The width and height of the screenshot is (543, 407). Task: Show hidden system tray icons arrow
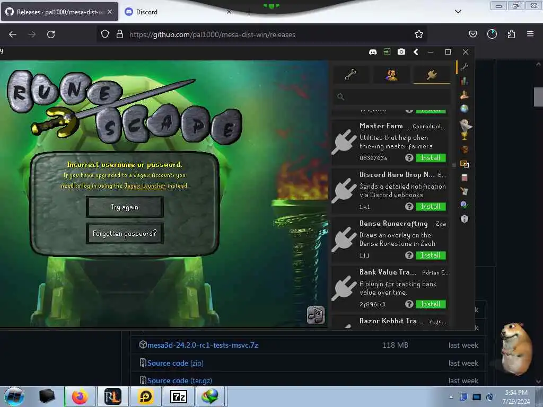[x=451, y=397]
